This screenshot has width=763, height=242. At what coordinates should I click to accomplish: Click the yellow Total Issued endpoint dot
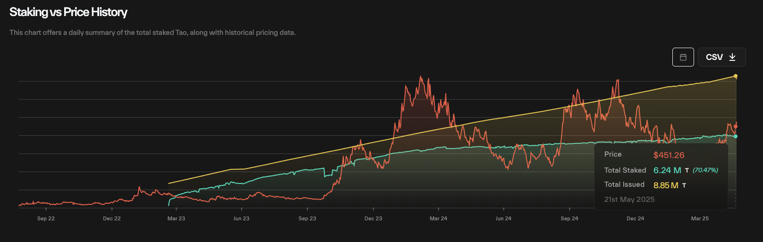735,76
